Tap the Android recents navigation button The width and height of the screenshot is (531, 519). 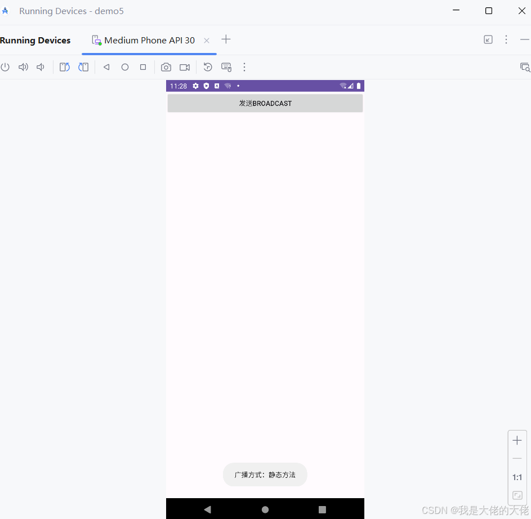pyautogui.click(x=323, y=509)
